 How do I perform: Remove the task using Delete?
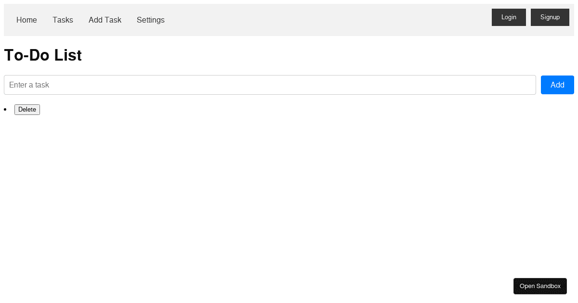[x=27, y=110]
